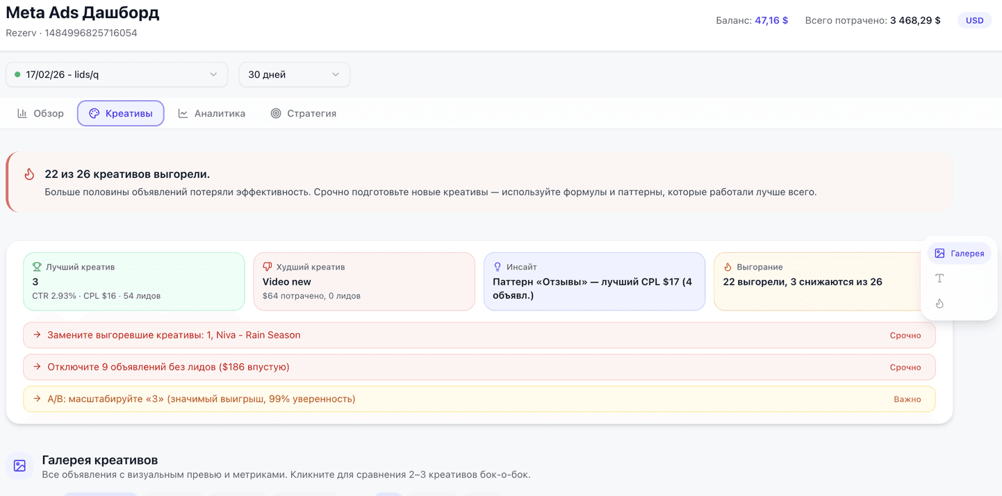Click the "Отключите 9 объявлений без лидов" recommendation
1002x496 pixels.
(167, 367)
